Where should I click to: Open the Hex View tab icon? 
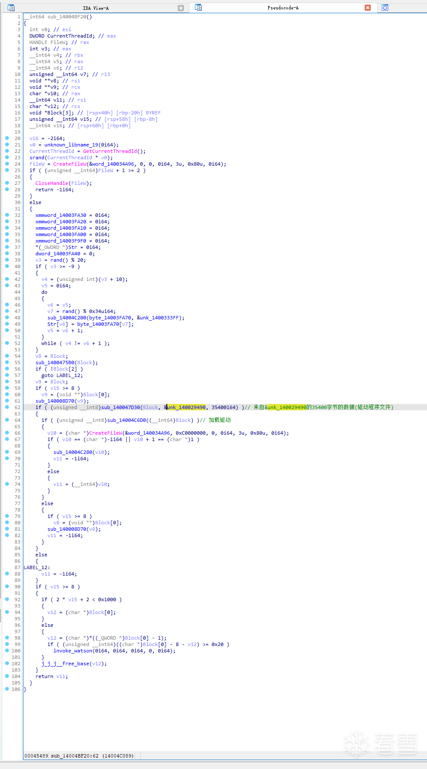385,8
